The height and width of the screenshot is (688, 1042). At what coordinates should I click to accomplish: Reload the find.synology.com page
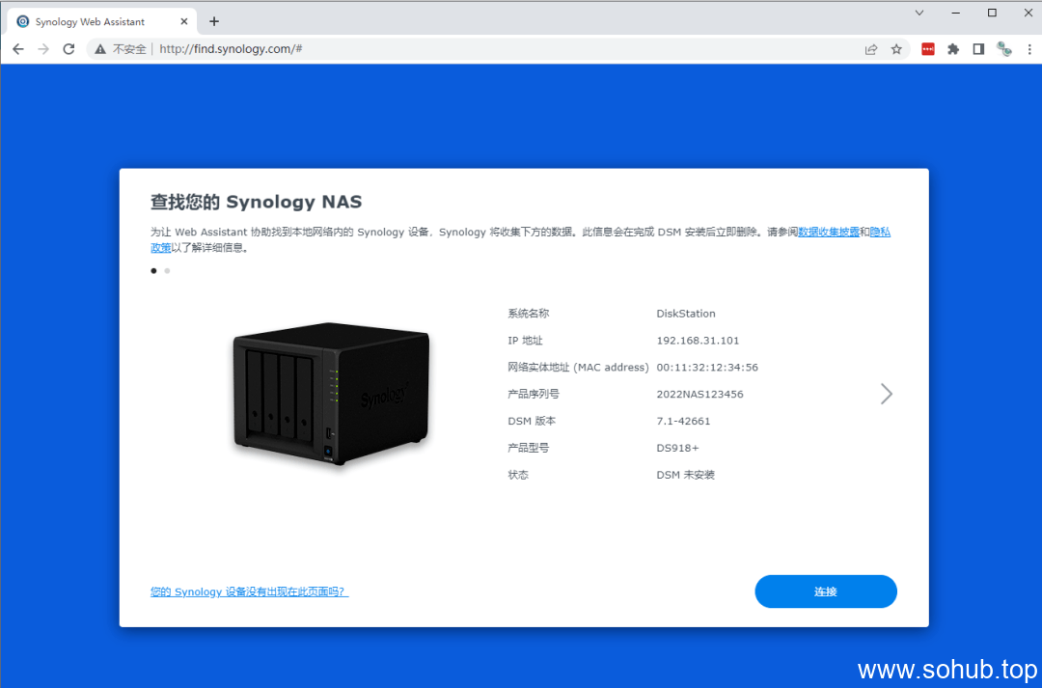pyautogui.click(x=69, y=48)
